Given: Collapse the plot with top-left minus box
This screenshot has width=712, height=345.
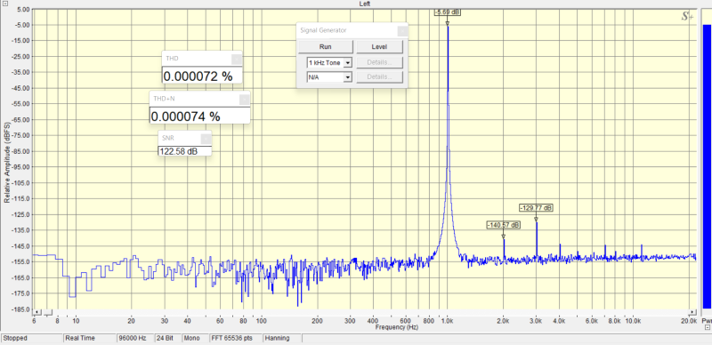Looking at the screenshot, I should pyautogui.click(x=5, y=3).
